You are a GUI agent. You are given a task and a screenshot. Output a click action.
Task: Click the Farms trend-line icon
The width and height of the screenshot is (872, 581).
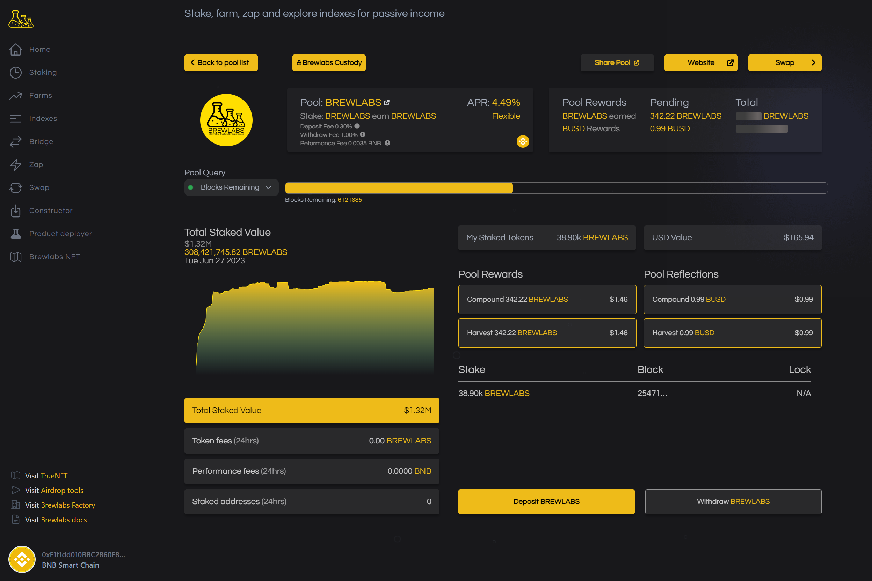16,96
